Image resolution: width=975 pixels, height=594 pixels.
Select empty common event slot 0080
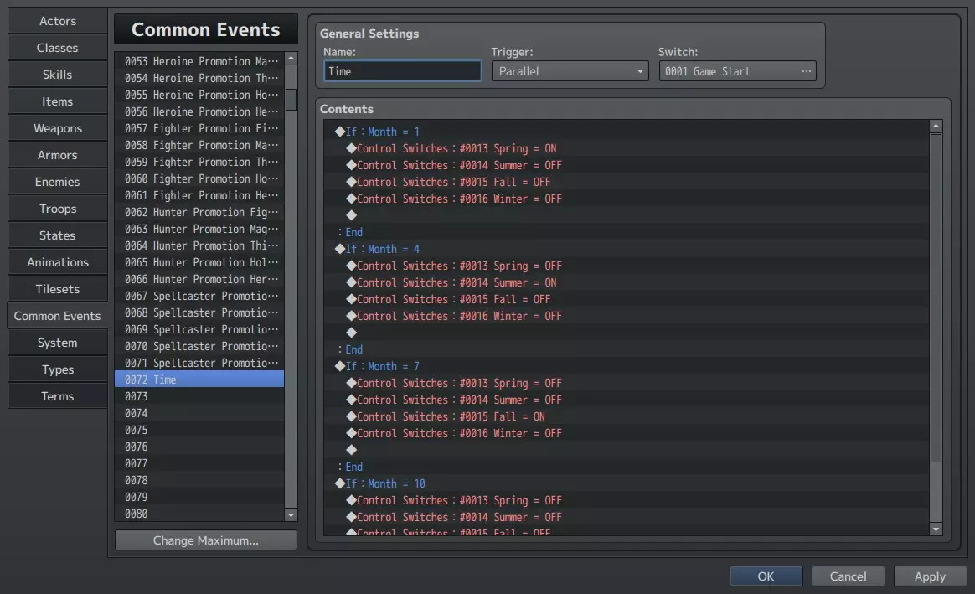pos(199,514)
